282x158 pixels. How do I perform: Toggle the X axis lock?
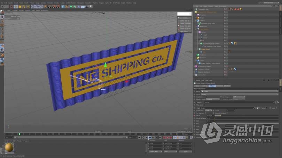(x=33, y=7)
